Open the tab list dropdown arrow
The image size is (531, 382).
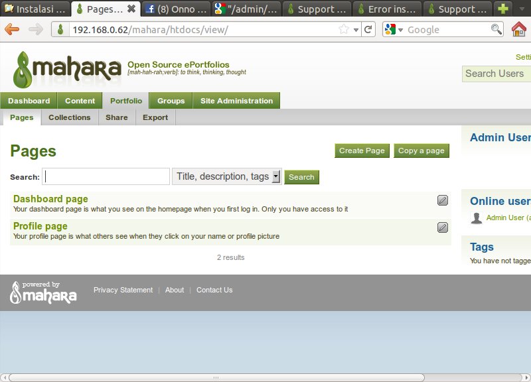[522, 9]
